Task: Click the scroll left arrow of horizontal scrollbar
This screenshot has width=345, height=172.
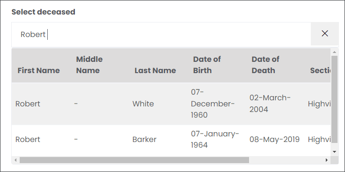Action: pos(15,160)
